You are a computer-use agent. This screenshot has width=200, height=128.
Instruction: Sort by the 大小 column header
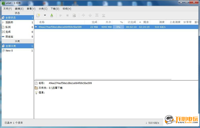pos(105,22)
